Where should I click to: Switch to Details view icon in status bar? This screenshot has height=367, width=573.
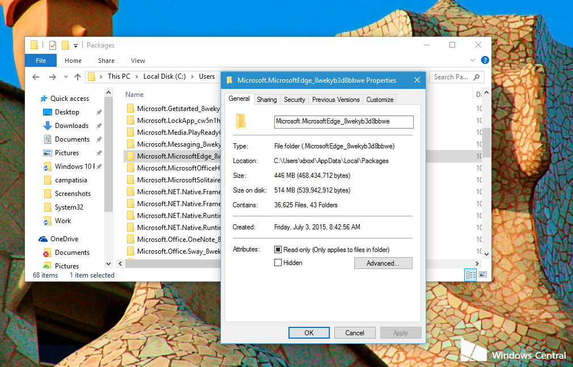[470, 275]
